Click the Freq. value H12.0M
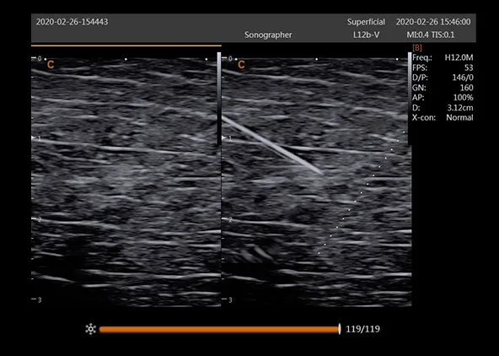This screenshot has height=356, width=499. [x=459, y=57]
